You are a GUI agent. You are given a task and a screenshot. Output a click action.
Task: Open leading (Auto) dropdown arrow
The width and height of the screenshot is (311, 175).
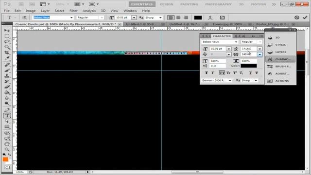pyautogui.click(x=259, y=49)
